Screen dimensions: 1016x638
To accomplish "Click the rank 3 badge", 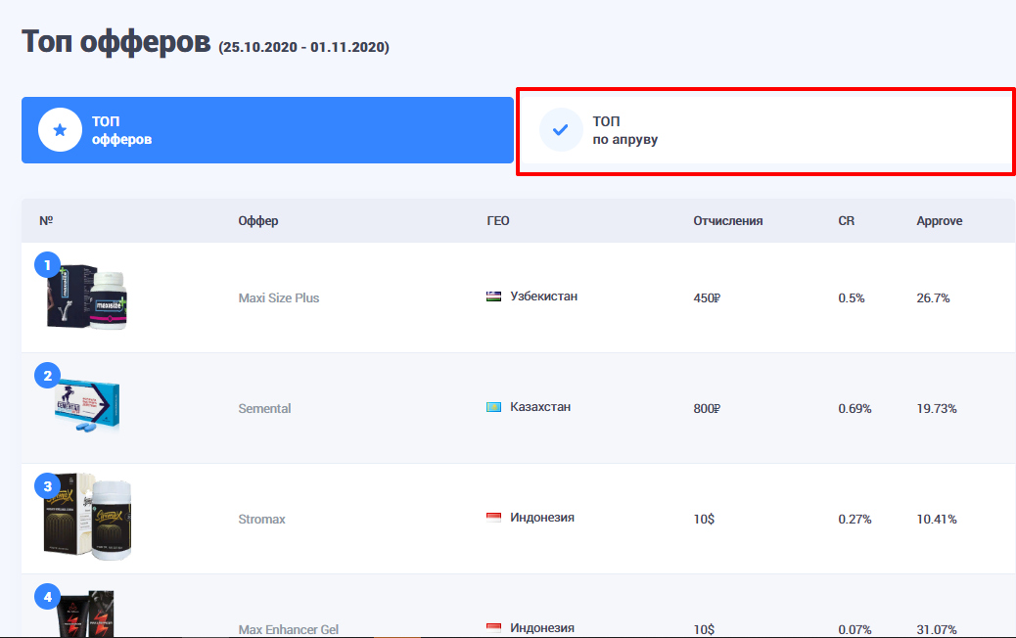I will coord(47,486).
